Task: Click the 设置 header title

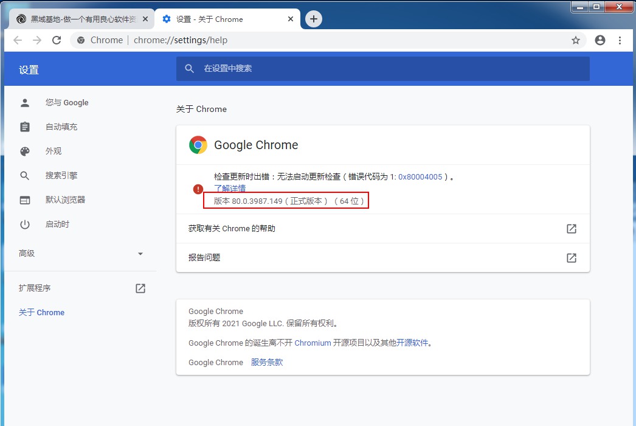Action: tap(29, 70)
